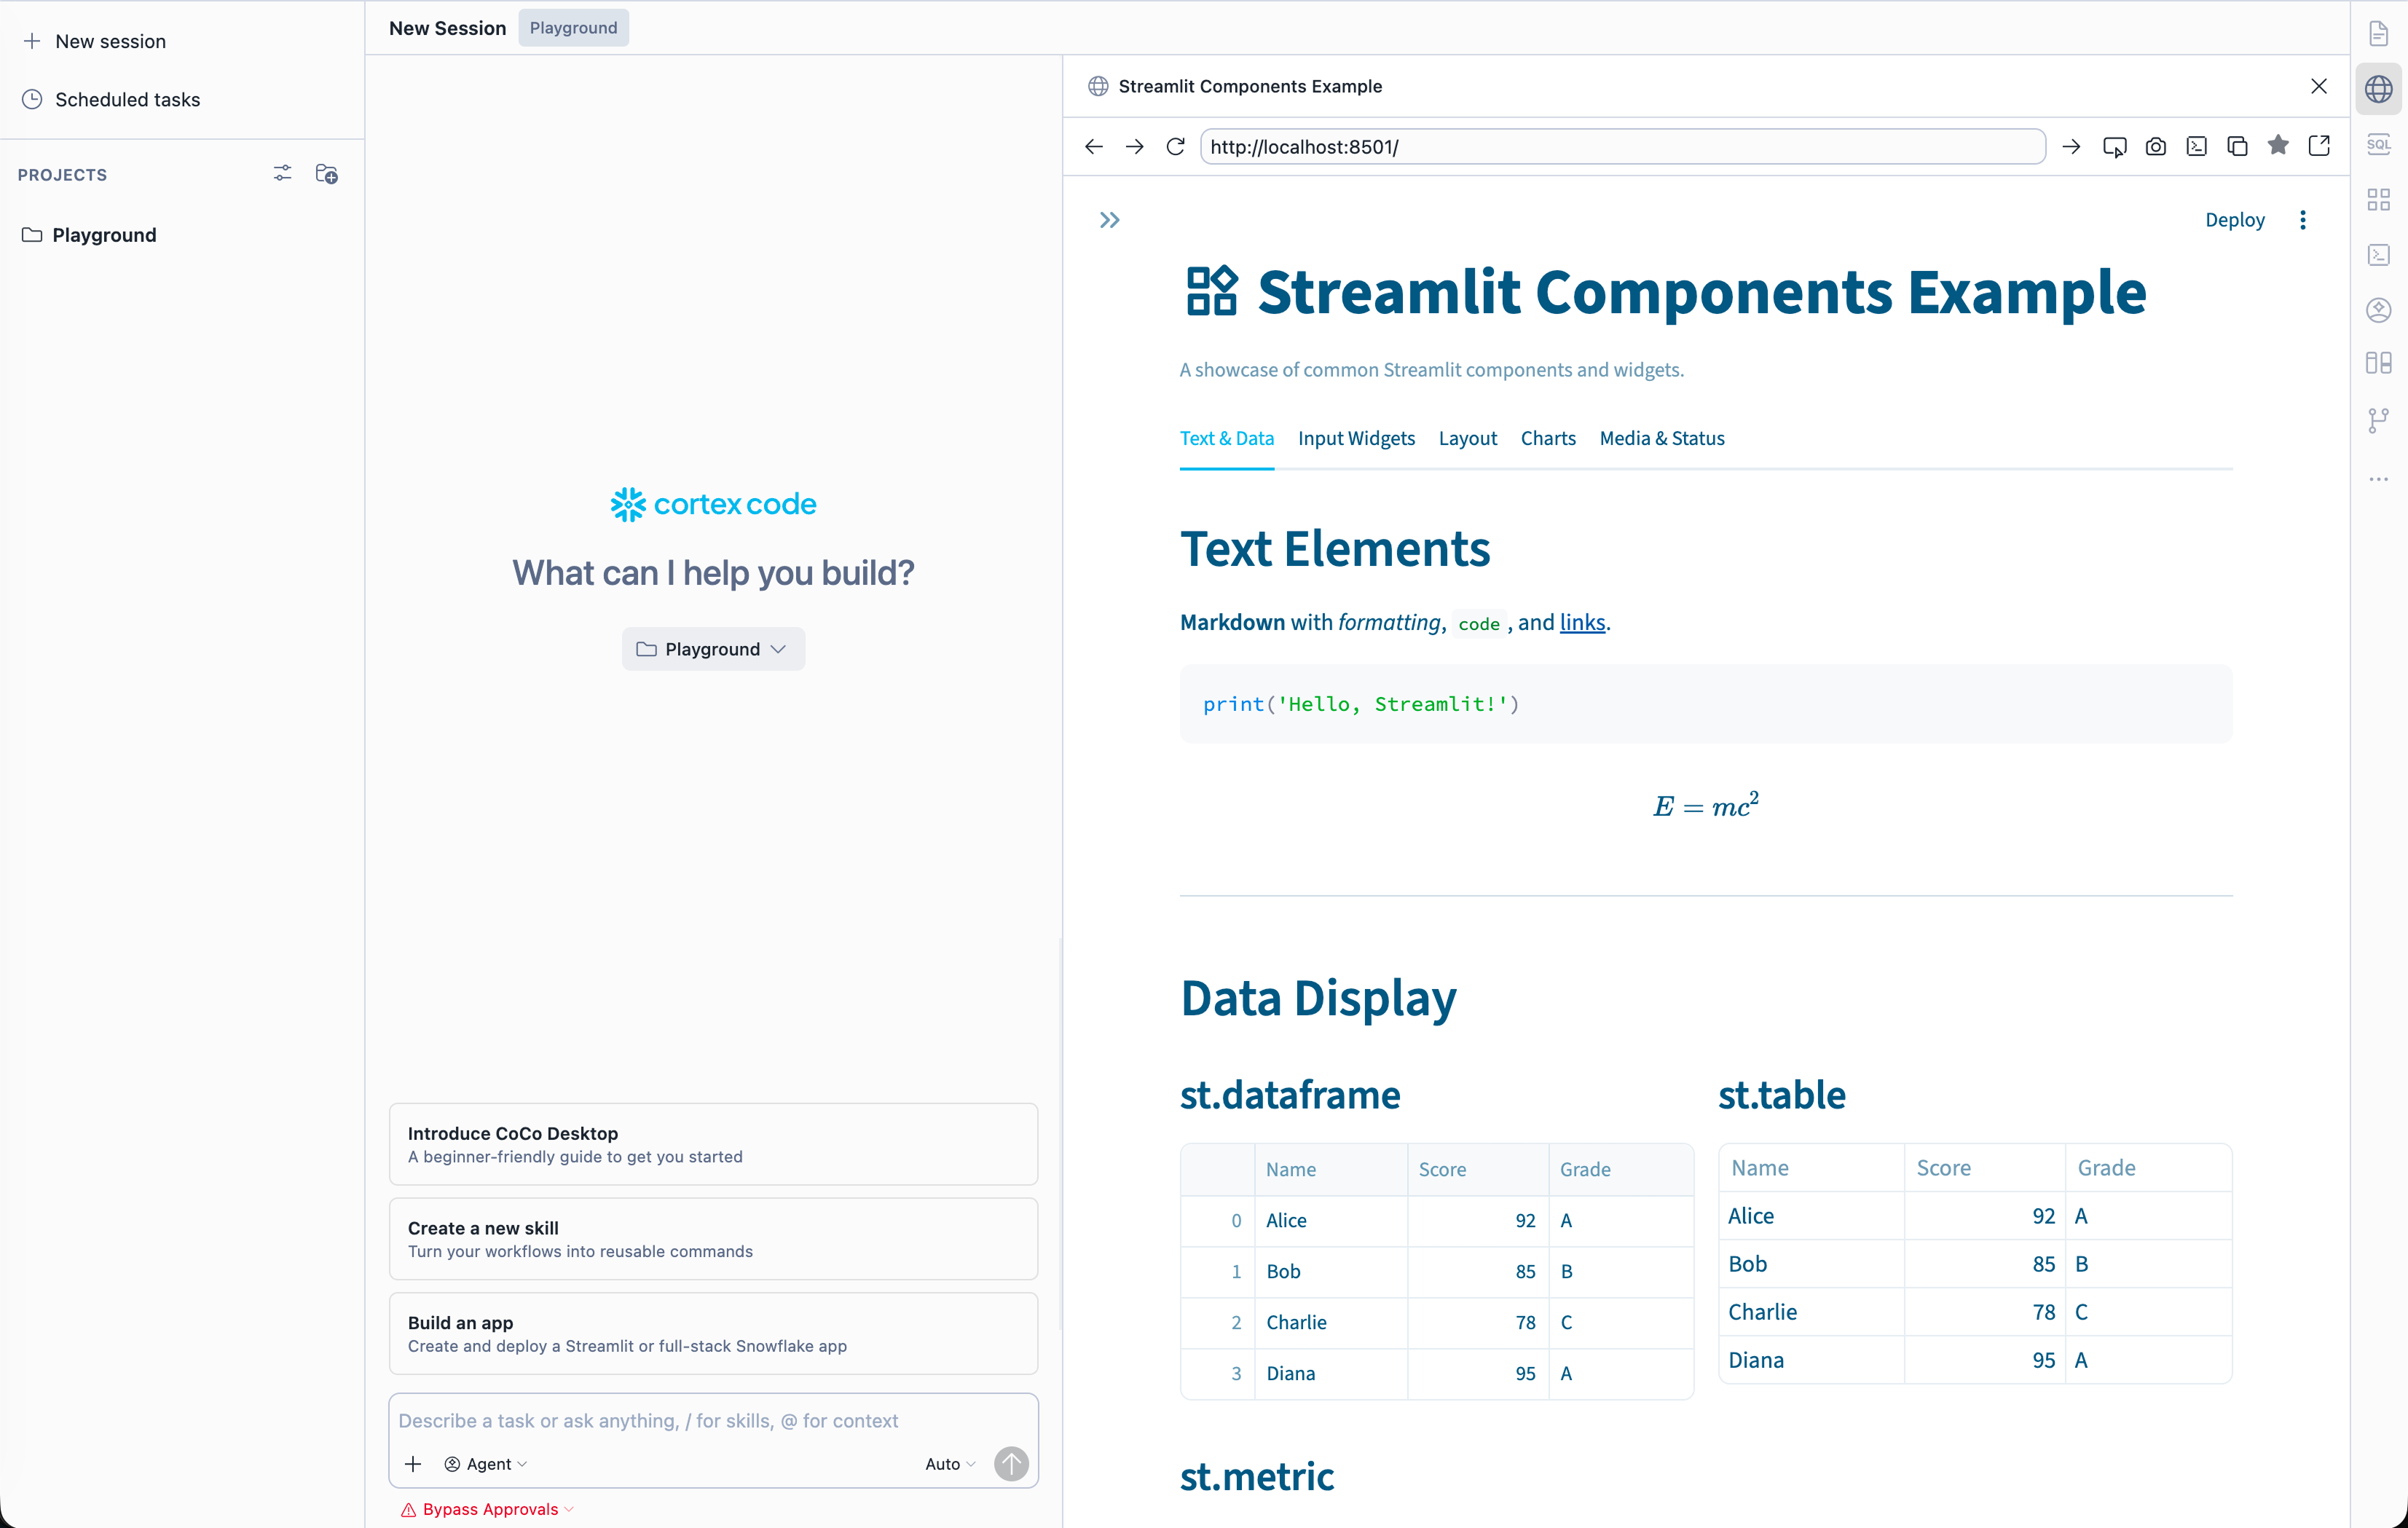Screen dimensions: 2408x1528
Task: Select the Playground project in sidebar
Action: [x=90, y=235]
